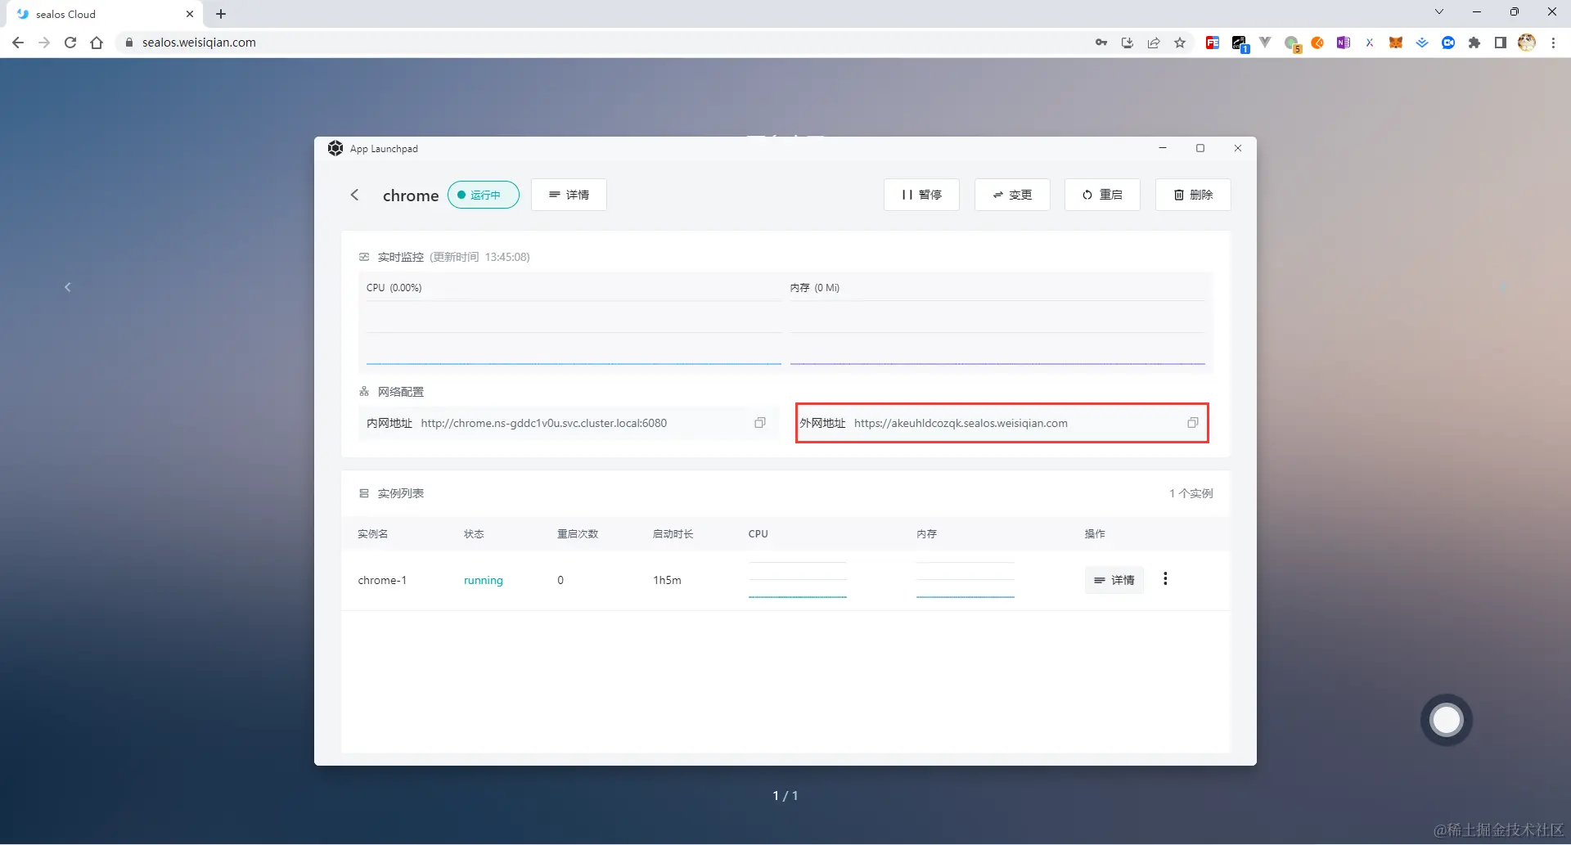
Task: Open the Chrome profile avatar
Action: click(x=1527, y=43)
